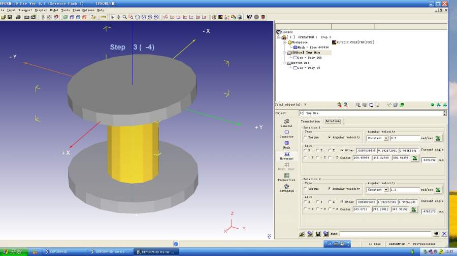Click AL-2017 COLD material label

pyautogui.click(x=355, y=42)
